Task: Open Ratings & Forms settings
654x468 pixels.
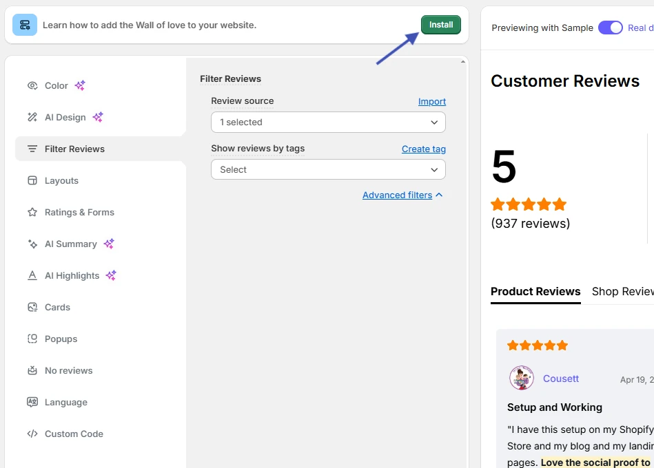Action: point(79,212)
